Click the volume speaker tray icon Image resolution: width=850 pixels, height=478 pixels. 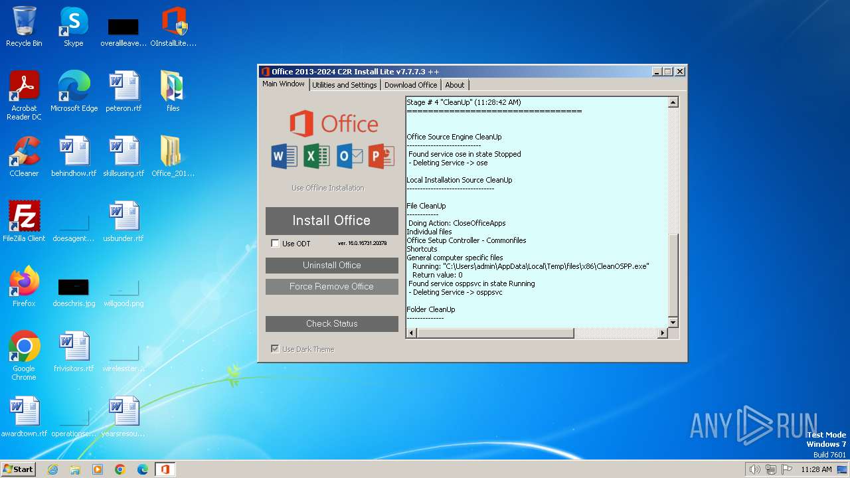pyautogui.click(x=754, y=469)
